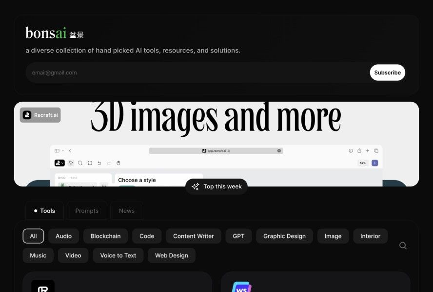Image resolution: width=433 pixels, height=292 pixels.
Task: Select the Code filter chip
Action: (x=147, y=236)
